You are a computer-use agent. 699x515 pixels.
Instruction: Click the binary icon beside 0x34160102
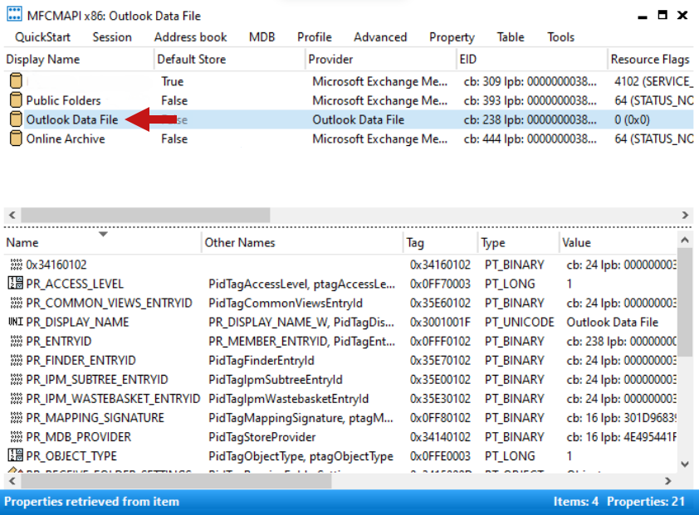point(16,265)
